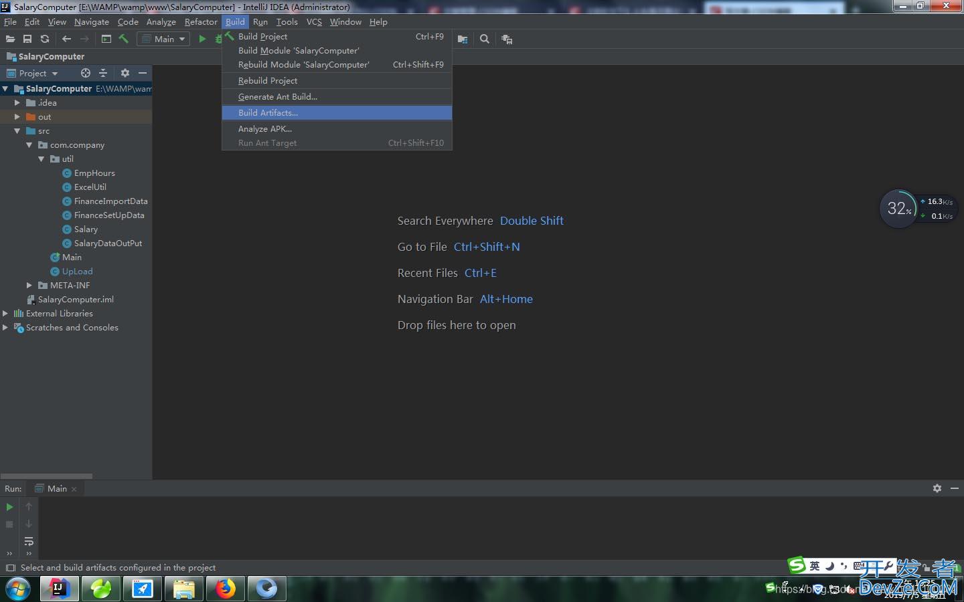Click SalaryComputer navigation bar breadcrumb
The height and width of the screenshot is (602, 964).
pyautogui.click(x=46, y=56)
